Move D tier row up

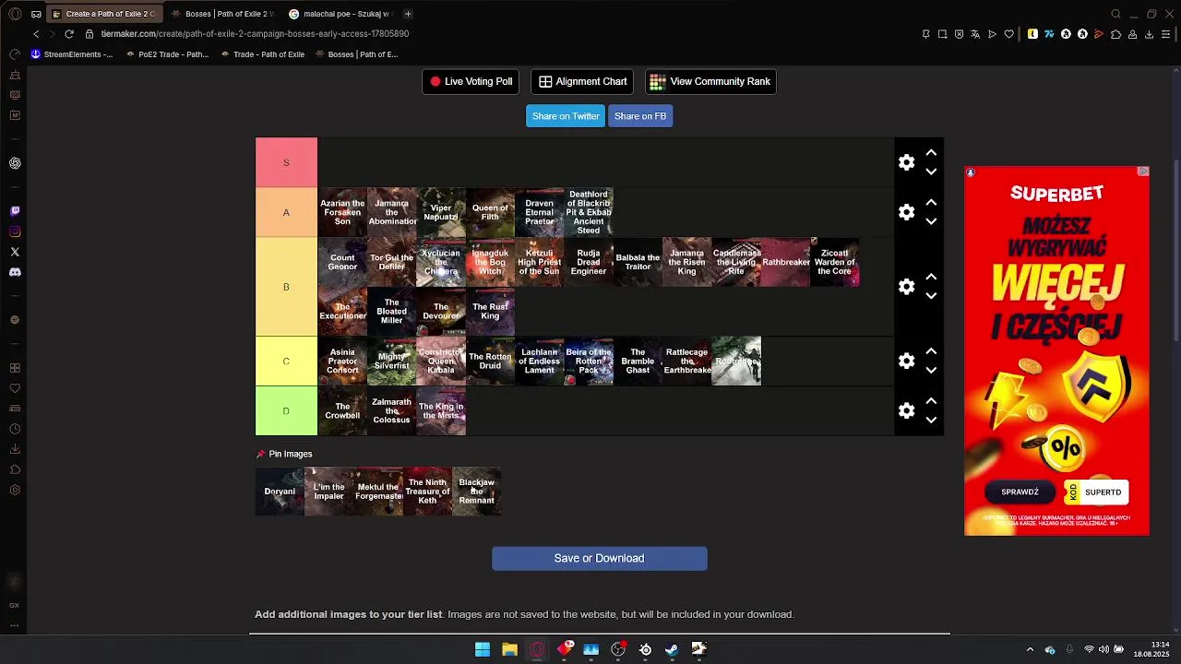coord(931,401)
